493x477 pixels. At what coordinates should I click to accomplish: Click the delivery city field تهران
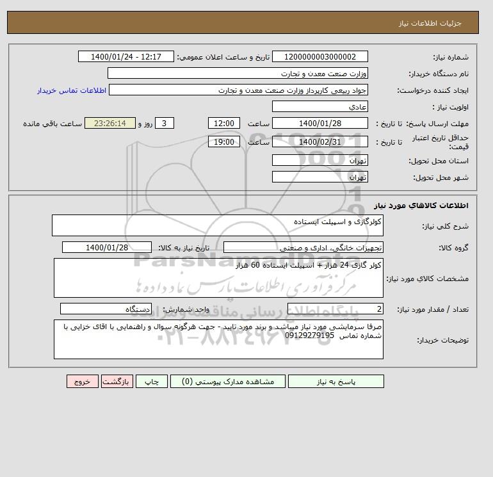(320, 177)
